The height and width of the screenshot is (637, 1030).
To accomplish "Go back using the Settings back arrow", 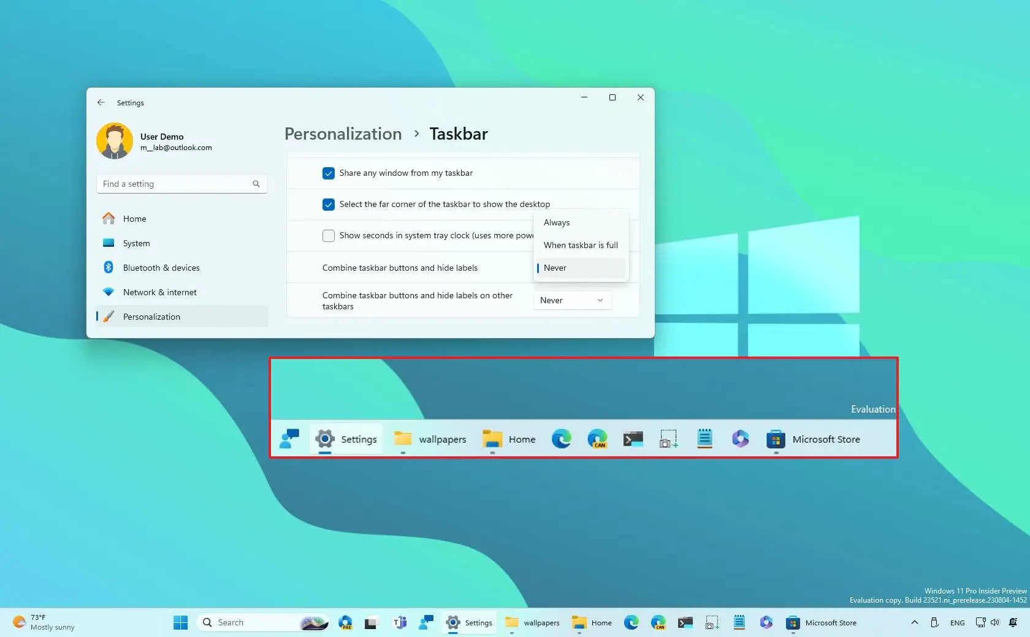I will [x=101, y=102].
